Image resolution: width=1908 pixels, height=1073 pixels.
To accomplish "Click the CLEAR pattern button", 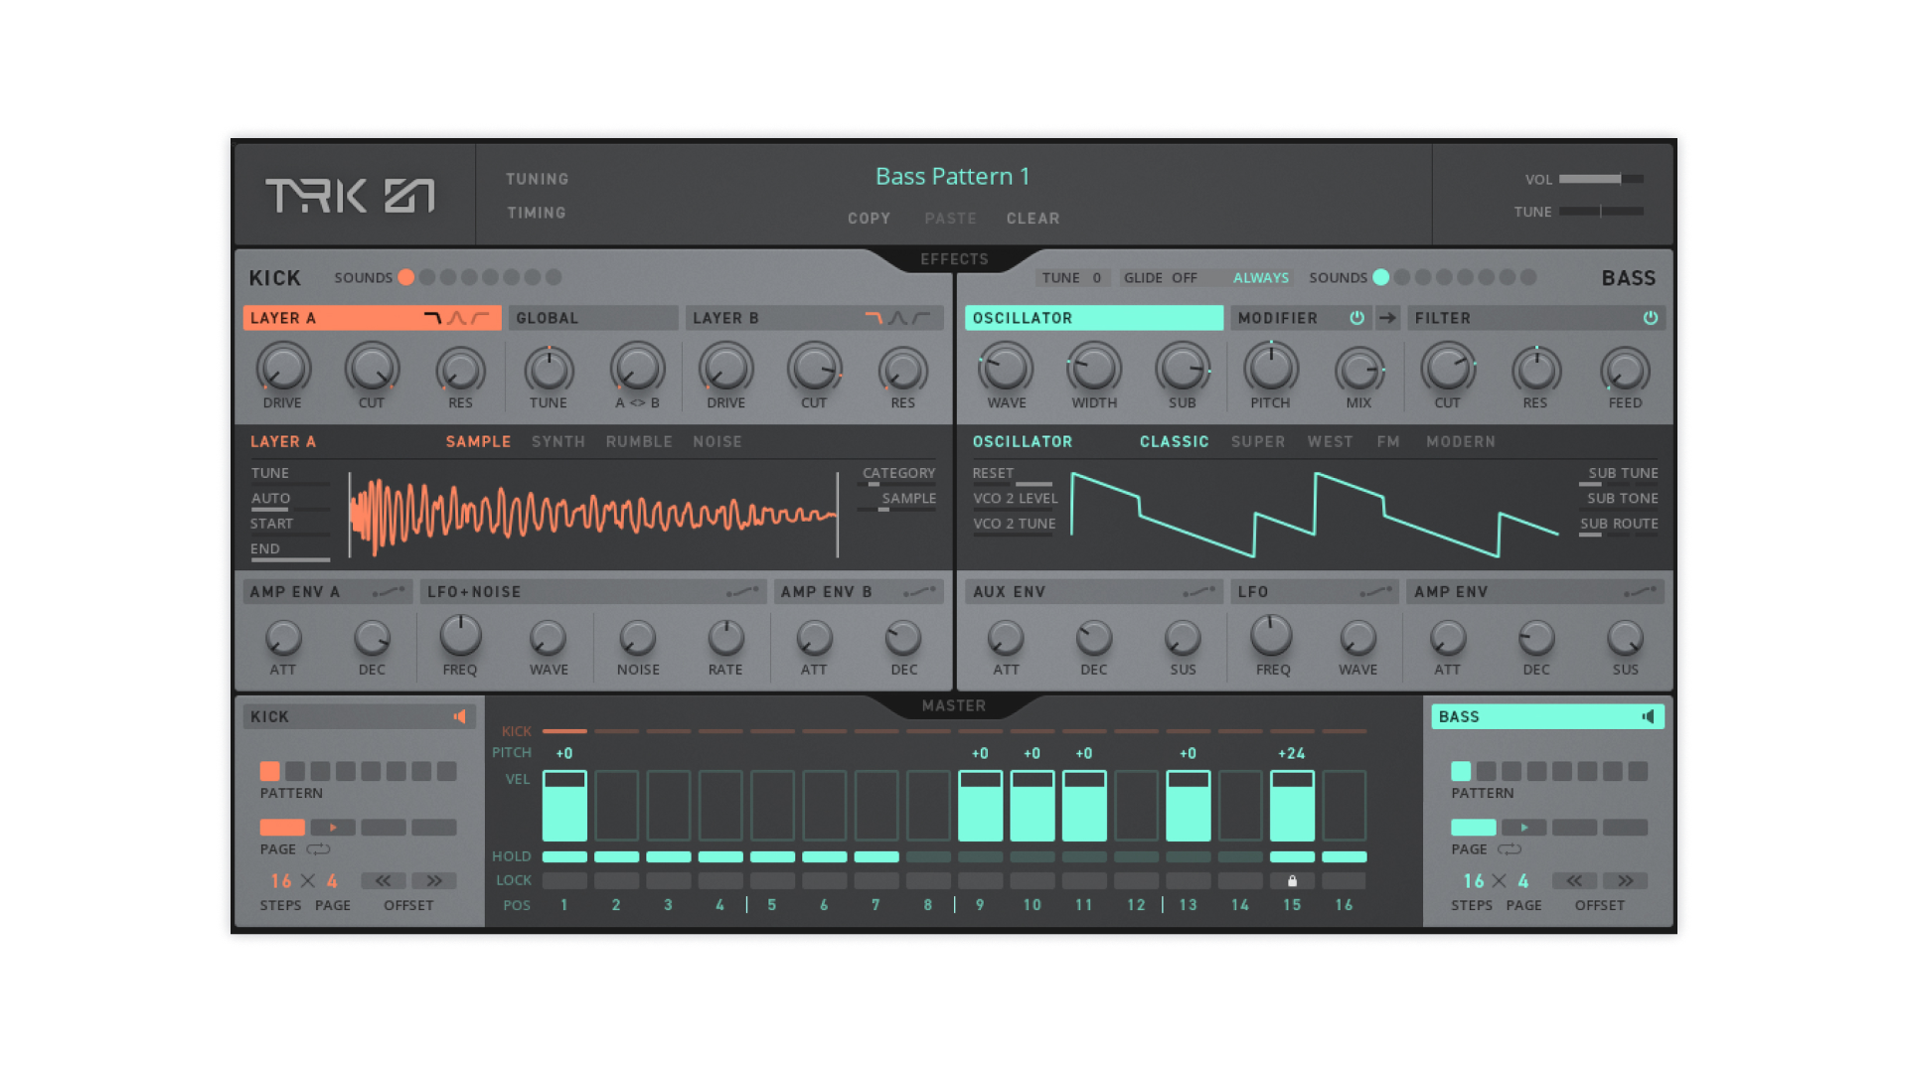I will [x=1033, y=219].
